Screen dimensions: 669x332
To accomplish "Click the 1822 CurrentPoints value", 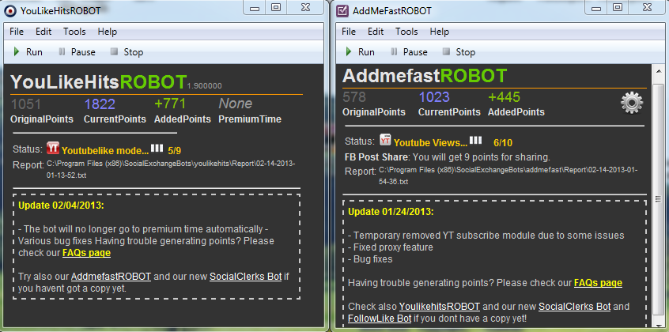I will click(100, 104).
